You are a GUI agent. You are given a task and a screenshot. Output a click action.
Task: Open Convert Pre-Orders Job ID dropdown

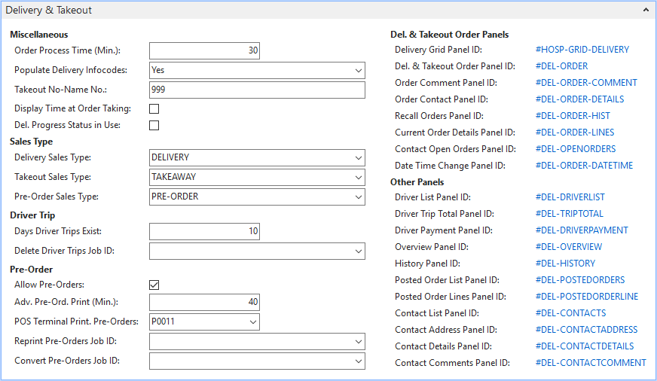coord(358,361)
